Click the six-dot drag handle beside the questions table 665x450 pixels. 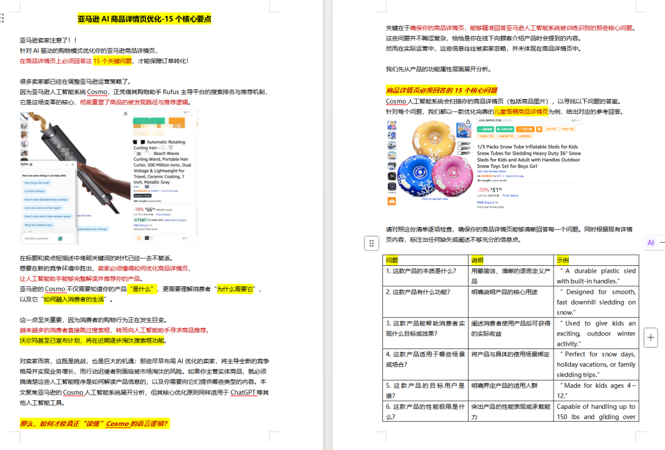371,243
